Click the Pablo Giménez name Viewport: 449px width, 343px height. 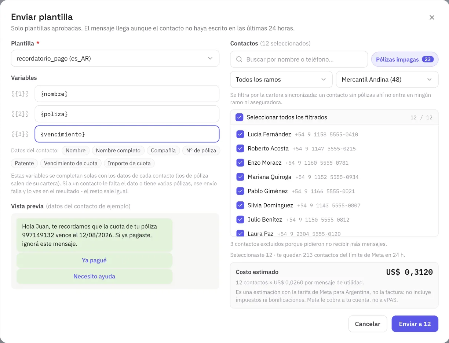268,191
